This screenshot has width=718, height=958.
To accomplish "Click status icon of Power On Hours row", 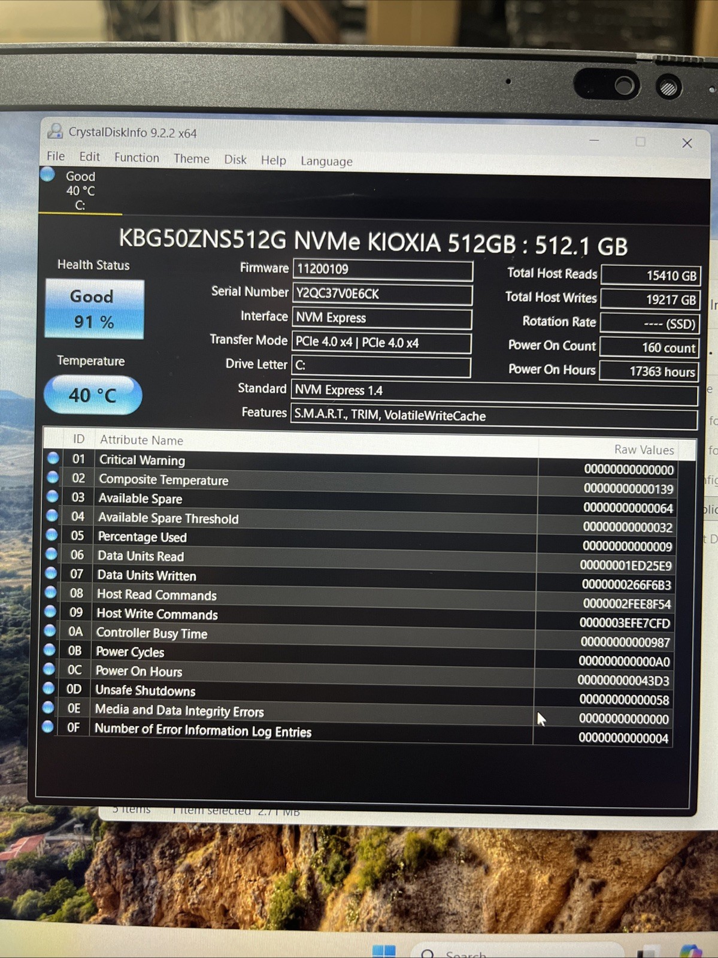I will [x=49, y=669].
